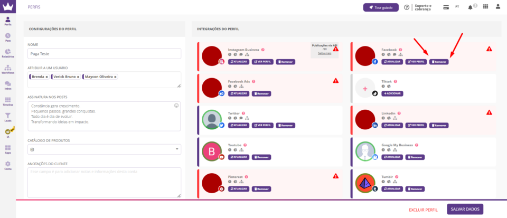
Task: Open Relatórios in the left sidebar
Action: (7, 53)
